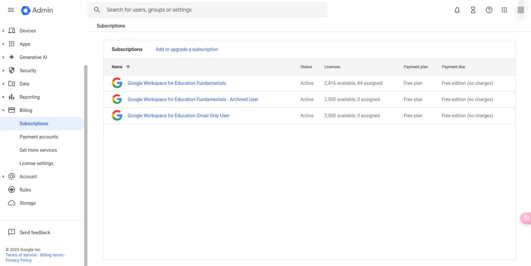The width and height of the screenshot is (531, 266).
Task: Click the Storage cloud icon
Action: tap(12, 203)
